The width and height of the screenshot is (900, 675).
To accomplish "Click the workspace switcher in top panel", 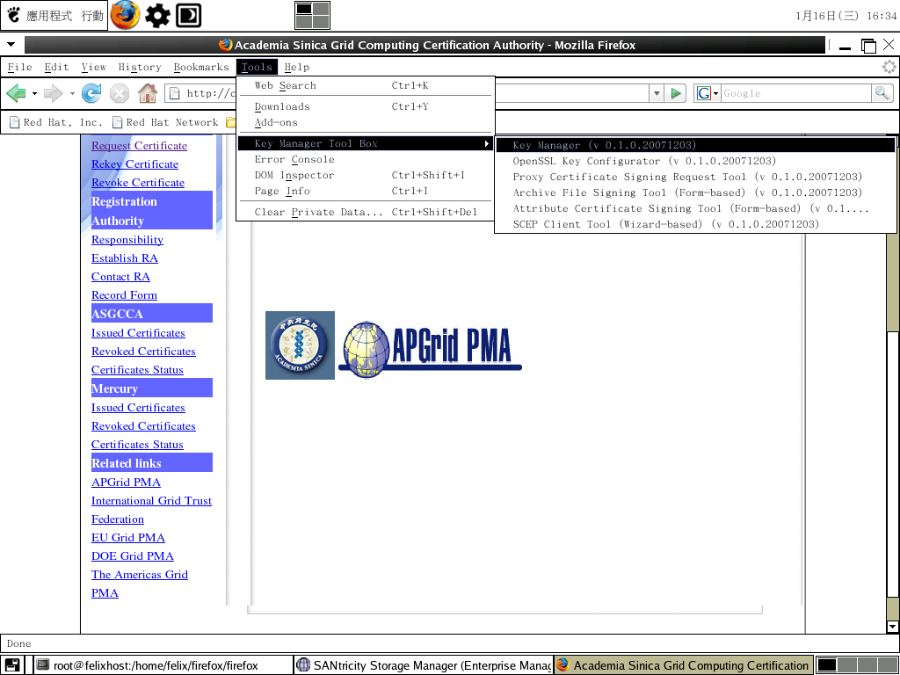I will tap(312, 15).
